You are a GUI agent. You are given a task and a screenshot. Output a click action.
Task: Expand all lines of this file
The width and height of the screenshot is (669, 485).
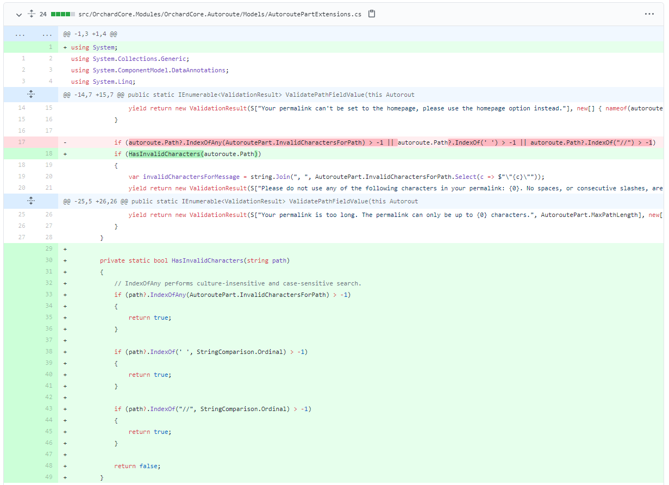click(31, 14)
